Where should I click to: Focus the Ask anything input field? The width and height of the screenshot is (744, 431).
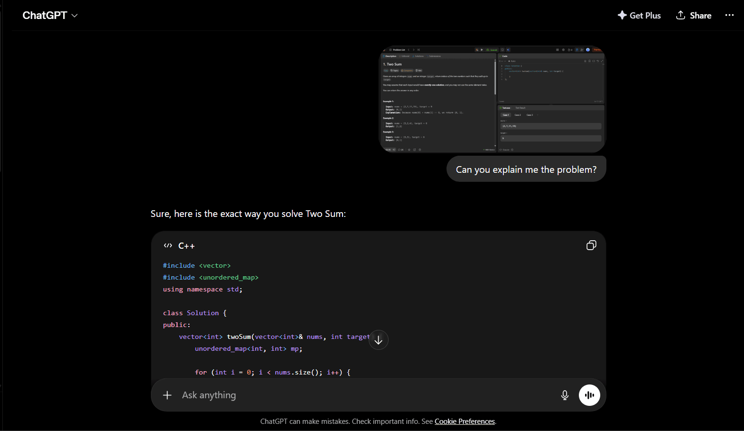coord(365,395)
